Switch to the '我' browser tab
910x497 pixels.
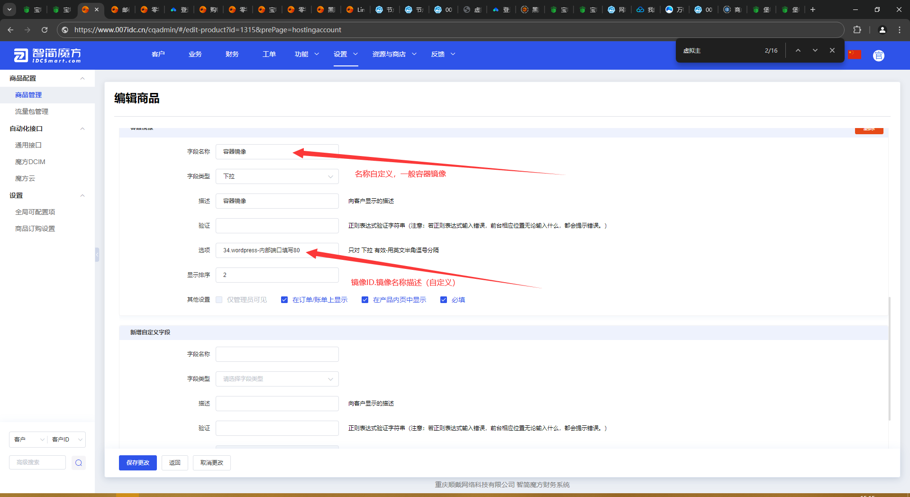646,9
